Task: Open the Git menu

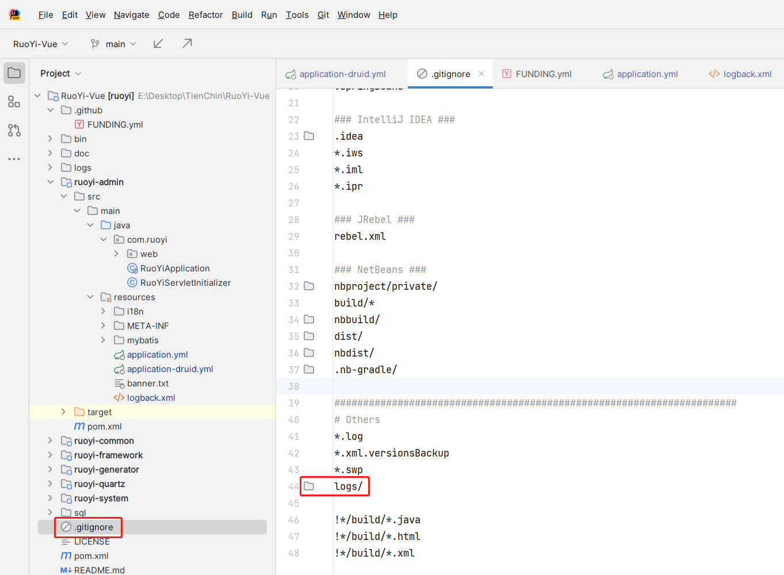Action: 323,15
